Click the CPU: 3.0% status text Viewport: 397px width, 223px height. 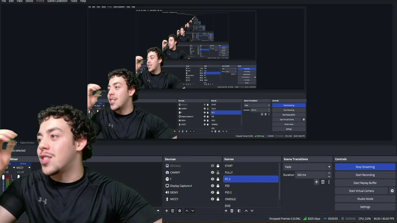coord(364,219)
